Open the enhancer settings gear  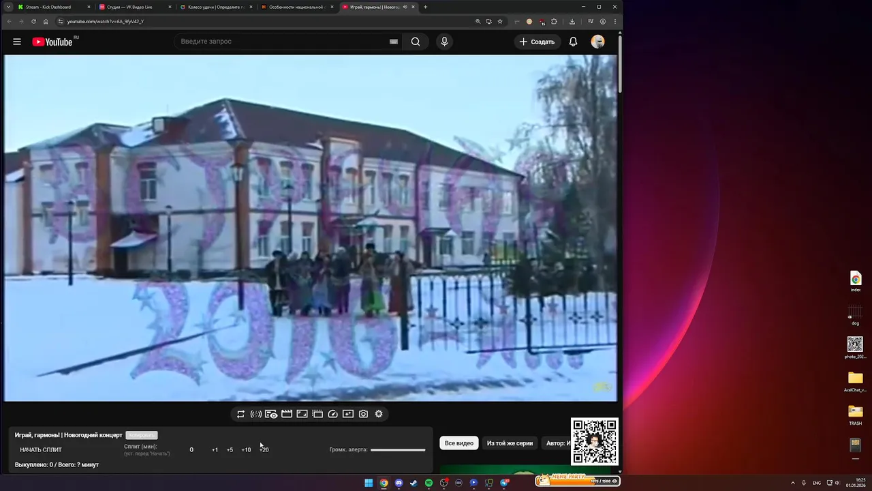coord(379,414)
